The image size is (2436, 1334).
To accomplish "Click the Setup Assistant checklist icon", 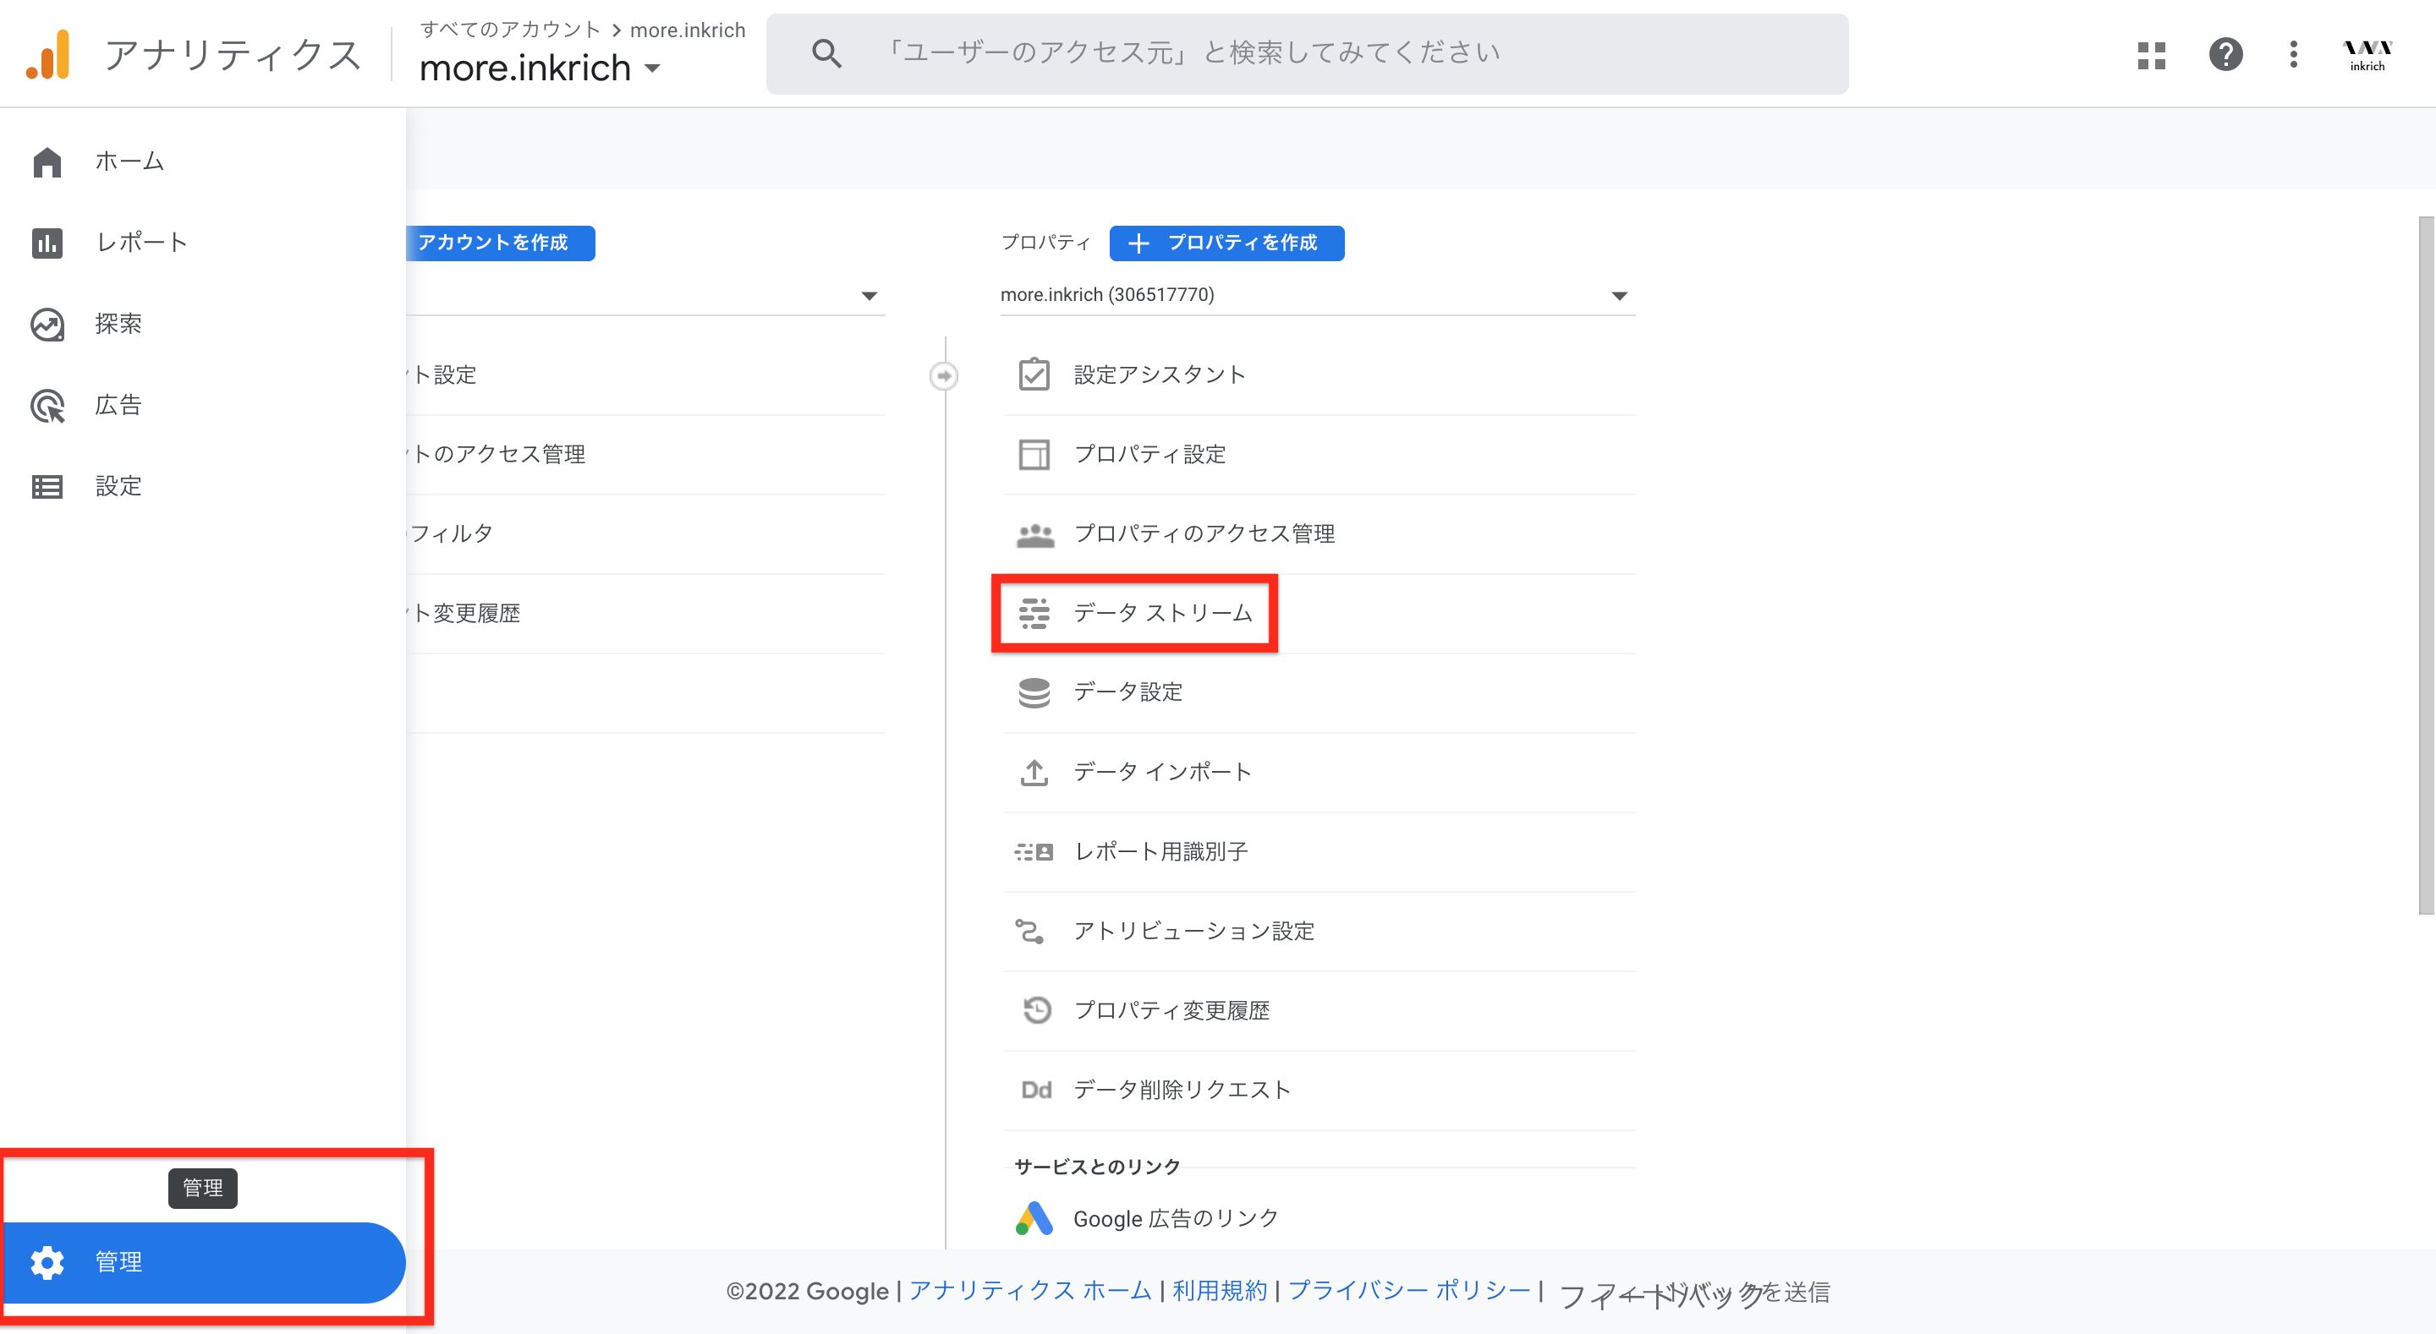I will 1034,375.
